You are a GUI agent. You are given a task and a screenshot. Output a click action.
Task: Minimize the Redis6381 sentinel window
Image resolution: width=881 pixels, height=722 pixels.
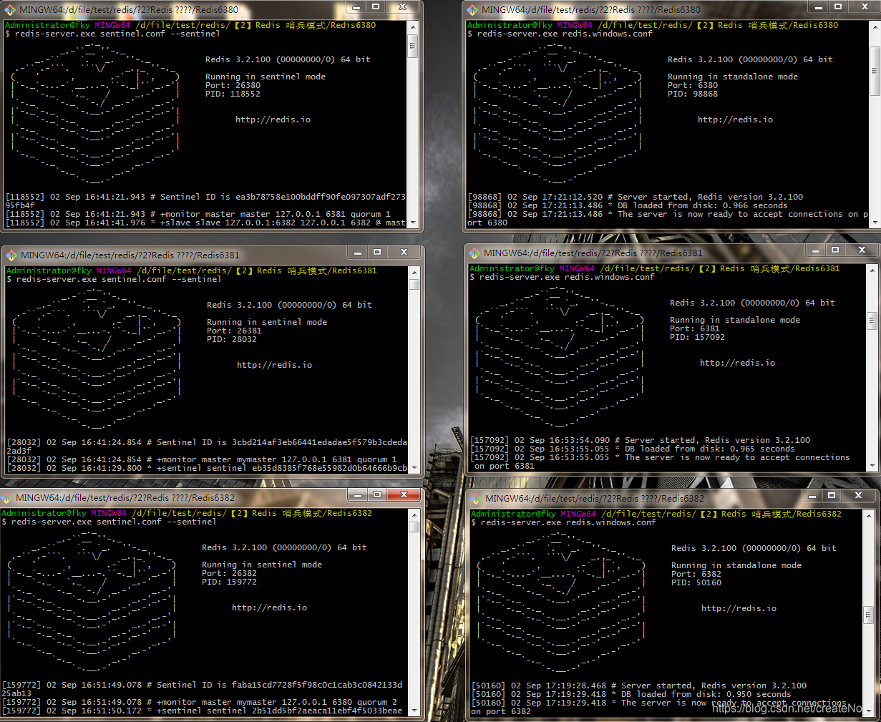359,252
